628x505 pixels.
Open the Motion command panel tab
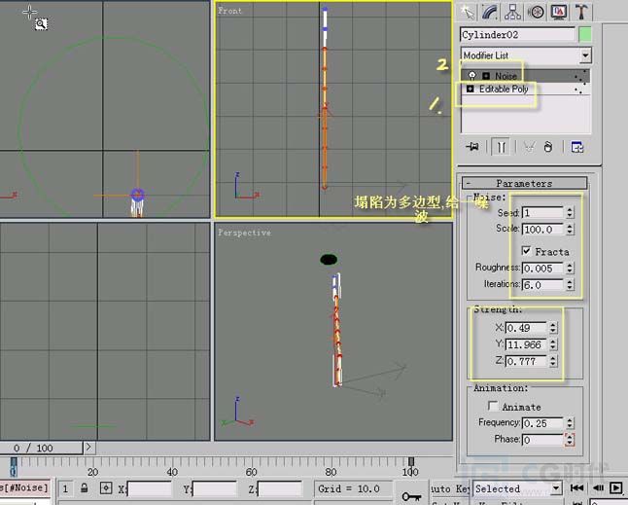click(x=536, y=12)
